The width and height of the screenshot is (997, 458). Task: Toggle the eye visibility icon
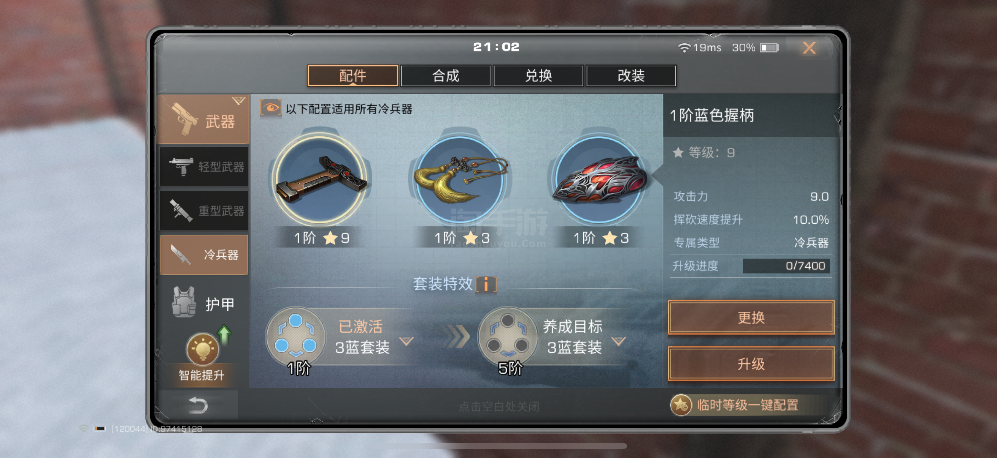coord(271,108)
